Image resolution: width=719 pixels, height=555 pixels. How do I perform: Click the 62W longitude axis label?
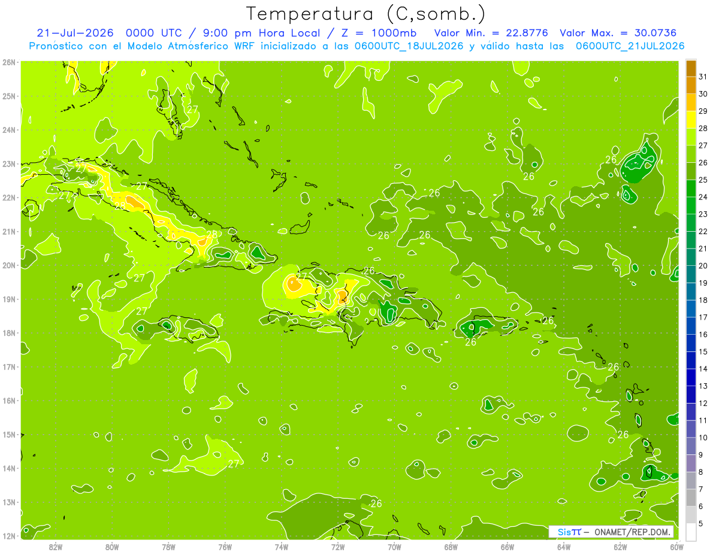(x=620, y=547)
